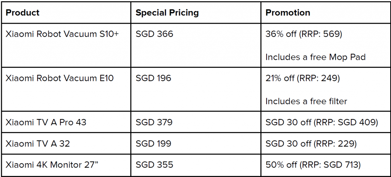
Task: Click the Includes a free filter text
Action: pos(306,101)
